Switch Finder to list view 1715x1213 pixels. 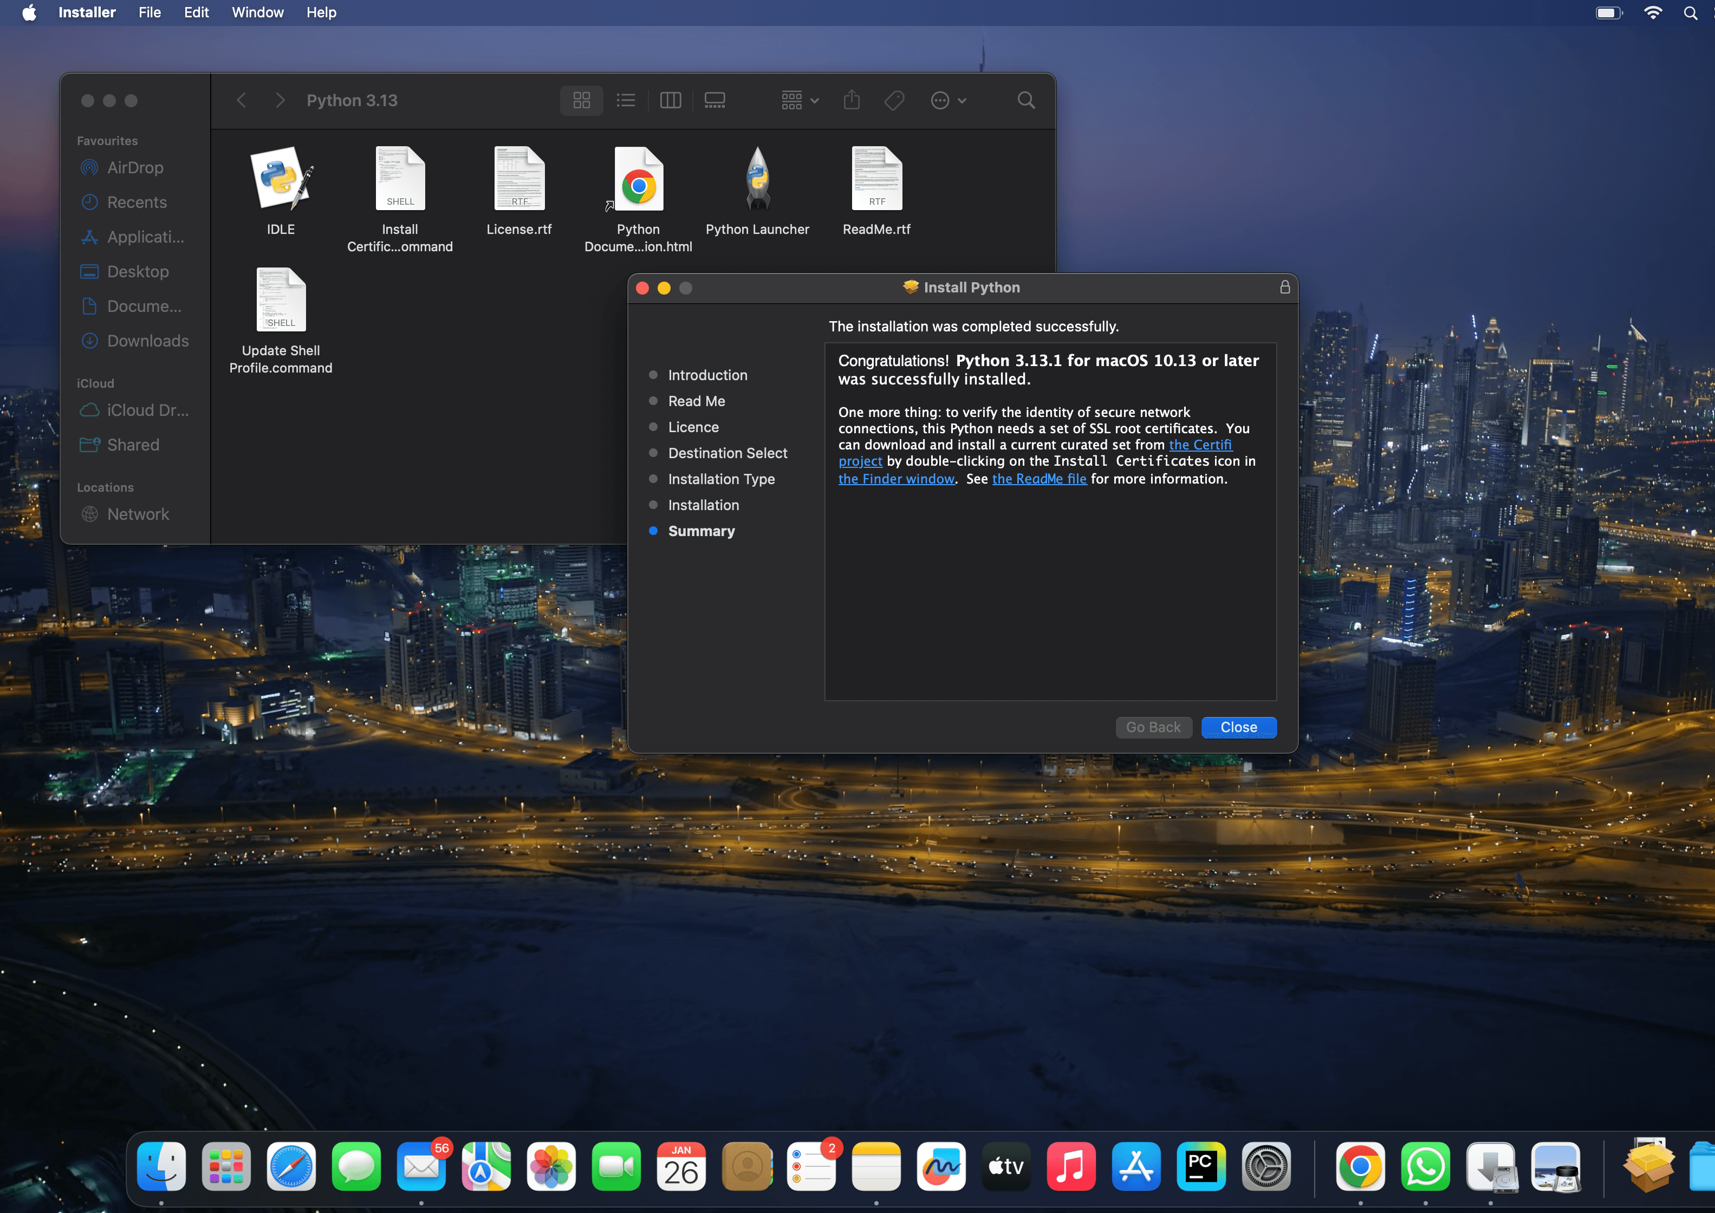coord(626,100)
